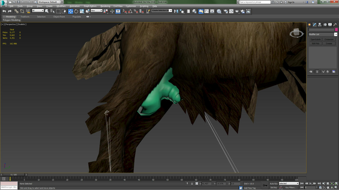Image resolution: width=339 pixels, height=190 pixels.
Task: Click the Select and Link chain icon
Action: pyautogui.click(x=16, y=11)
